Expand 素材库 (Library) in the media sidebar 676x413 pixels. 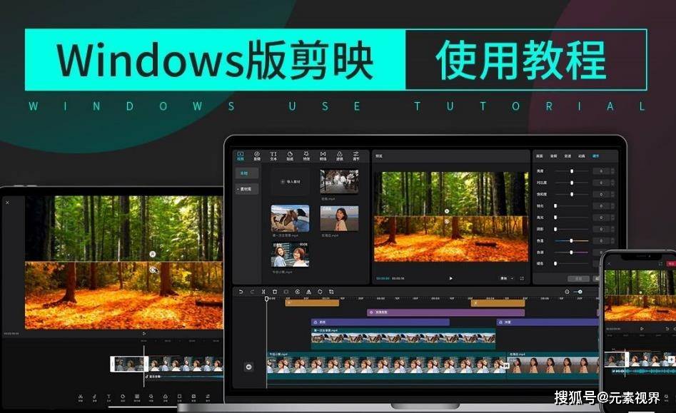click(x=247, y=189)
